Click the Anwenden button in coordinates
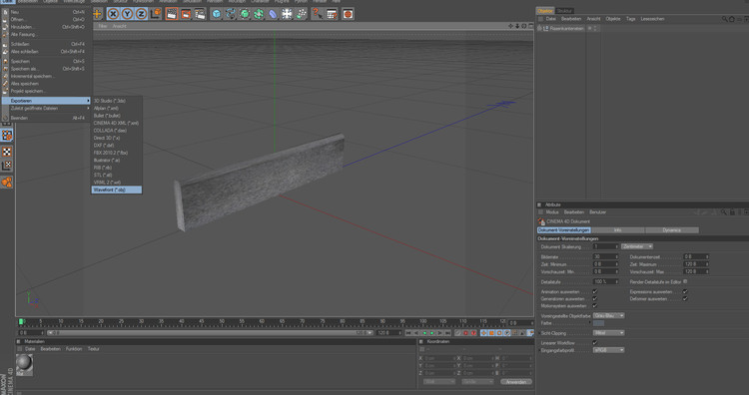This screenshot has height=395, width=749. (516, 382)
